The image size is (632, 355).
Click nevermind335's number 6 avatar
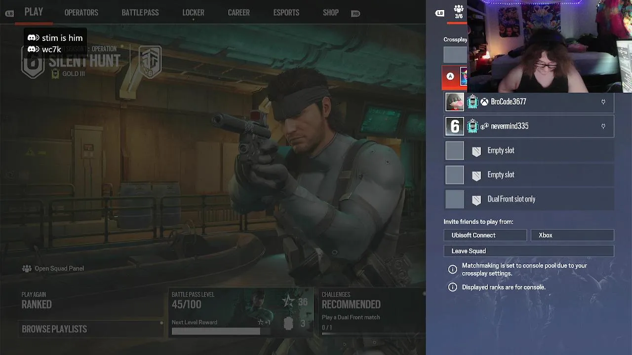pos(455,126)
